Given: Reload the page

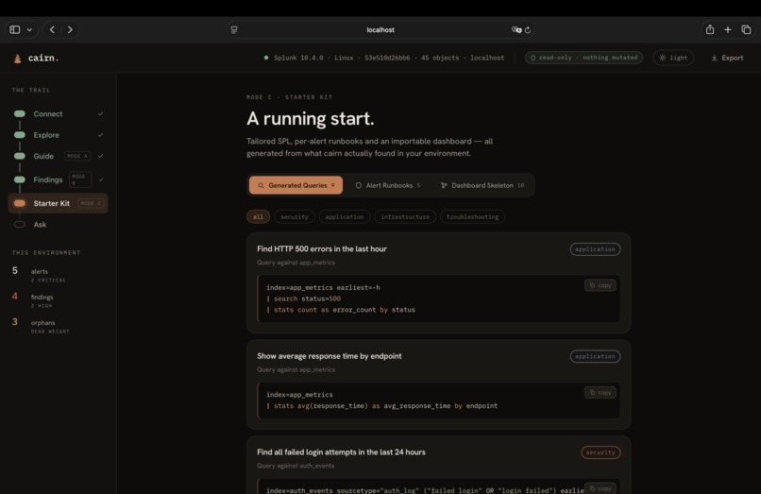Looking at the screenshot, I should point(528,29).
